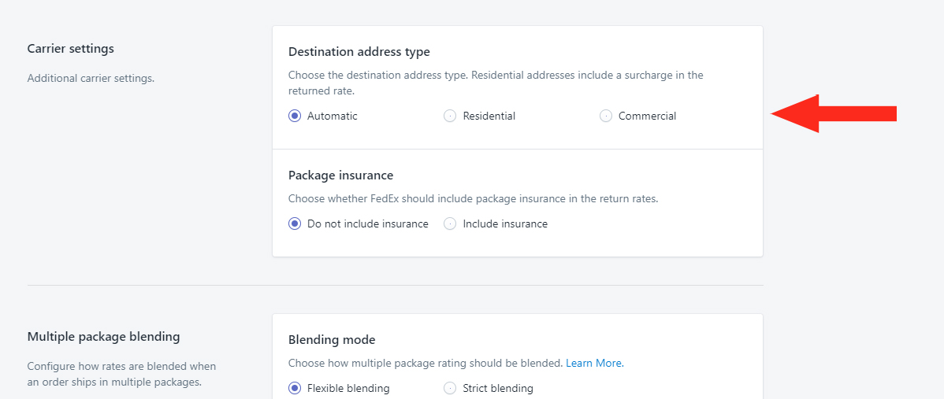Select Do not include insurance option

pos(295,224)
